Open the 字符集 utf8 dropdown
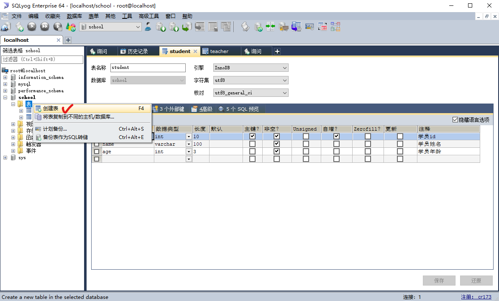The height and width of the screenshot is (301, 499). click(285, 80)
